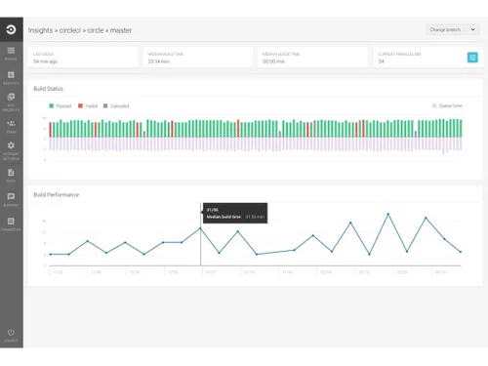Click circleci in the breadcrumb
The width and height of the screenshot is (488, 366).
point(70,30)
